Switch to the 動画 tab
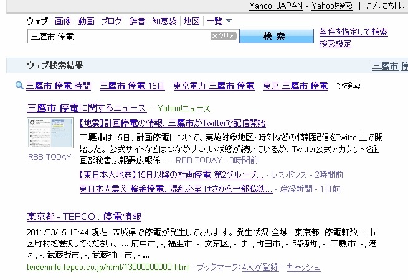Screen dimensions: 408x280 pos(86,21)
